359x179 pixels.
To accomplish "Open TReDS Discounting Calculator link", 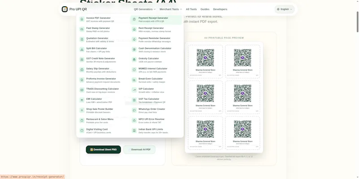I will [104, 90].
